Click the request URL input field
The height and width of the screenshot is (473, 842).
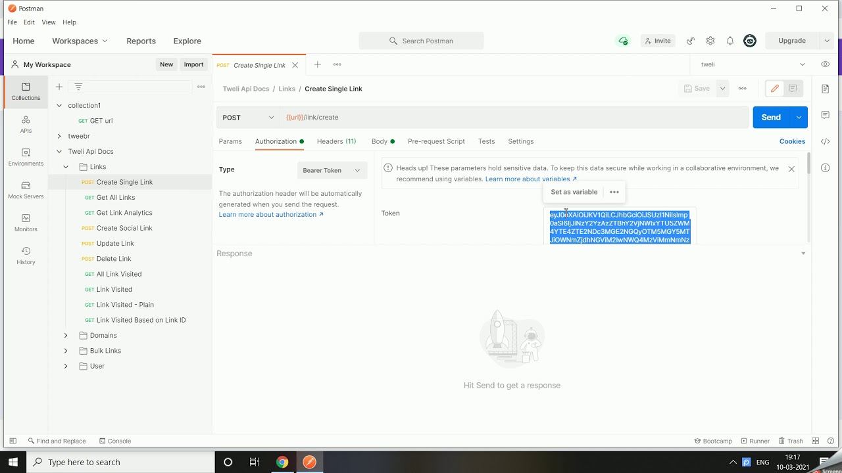click(513, 118)
